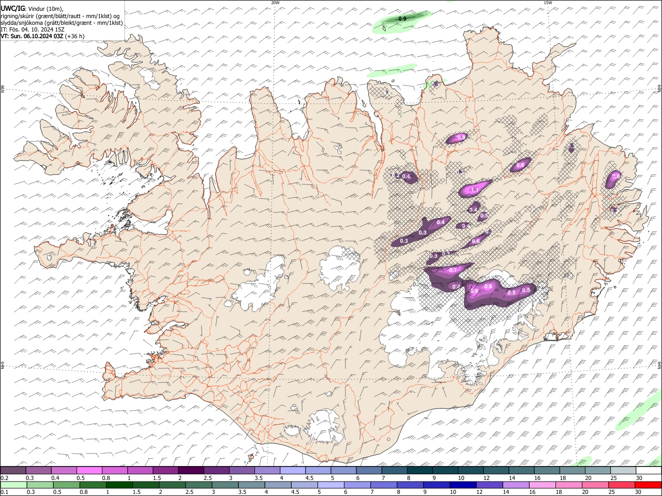Choose the bright red 30 swatch in lower legend
This screenshot has height=496, width=662.
[648, 485]
